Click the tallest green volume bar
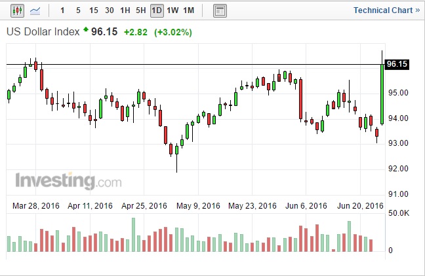The width and height of the screenshot is (425, 276). pos(133,235)
